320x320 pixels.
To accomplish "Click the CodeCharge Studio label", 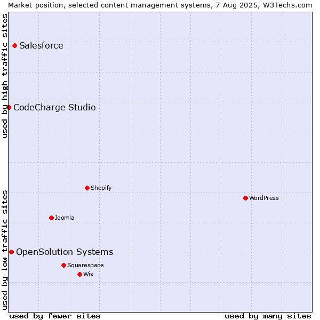I will pos(54,108).
